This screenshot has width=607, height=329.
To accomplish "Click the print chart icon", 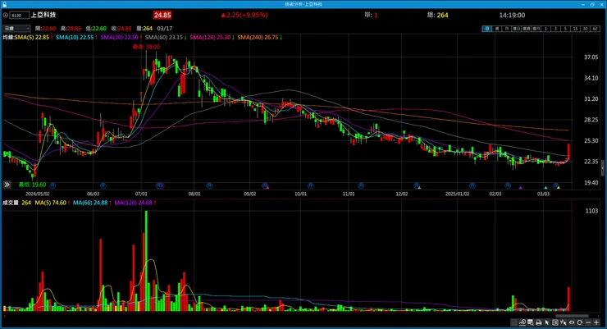I will (x=538, y=322).
